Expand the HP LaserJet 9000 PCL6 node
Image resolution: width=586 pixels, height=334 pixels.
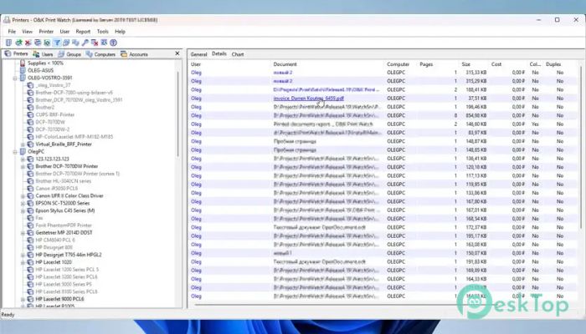[23, 299]
